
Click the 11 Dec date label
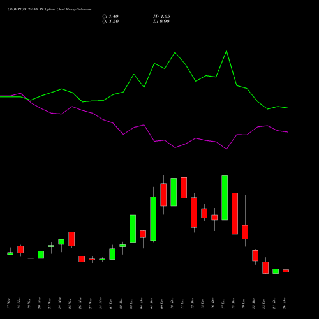click(182, 304)
